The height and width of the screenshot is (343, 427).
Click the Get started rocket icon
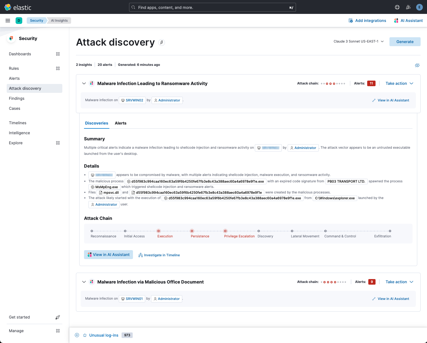[58, 317]
